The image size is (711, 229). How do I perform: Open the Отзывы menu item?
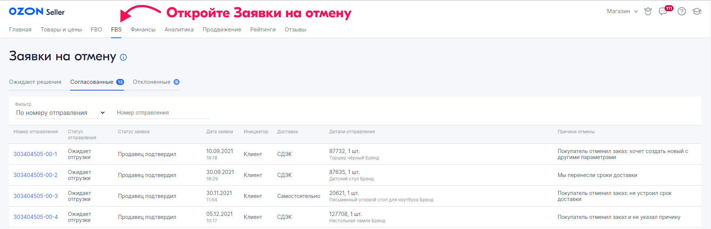295,30
